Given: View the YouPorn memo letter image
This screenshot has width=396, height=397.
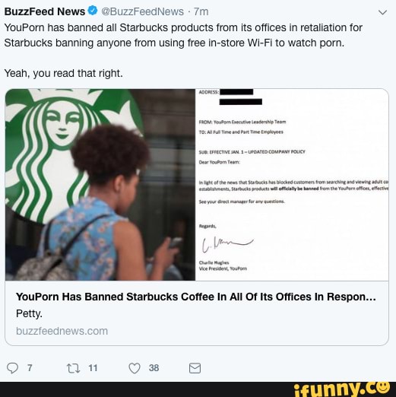Looking at the screenshot, I should pyautogui.click(x=292, y=185).
